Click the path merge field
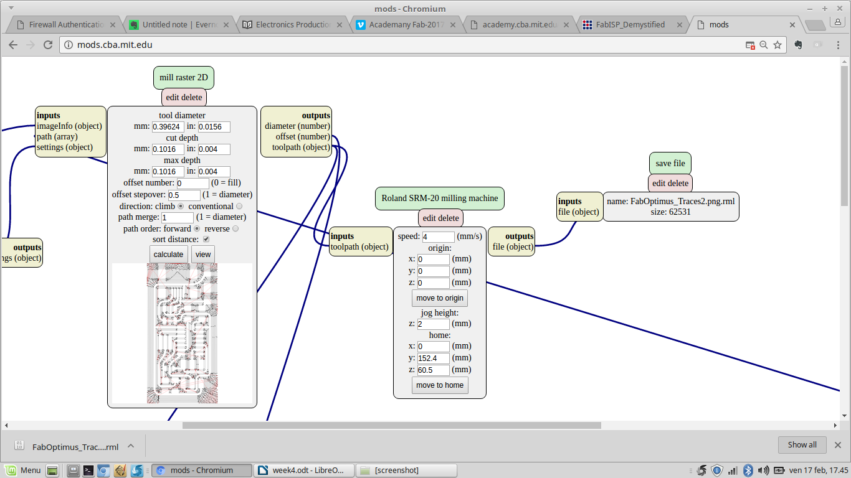 click(x=178, y=217)
